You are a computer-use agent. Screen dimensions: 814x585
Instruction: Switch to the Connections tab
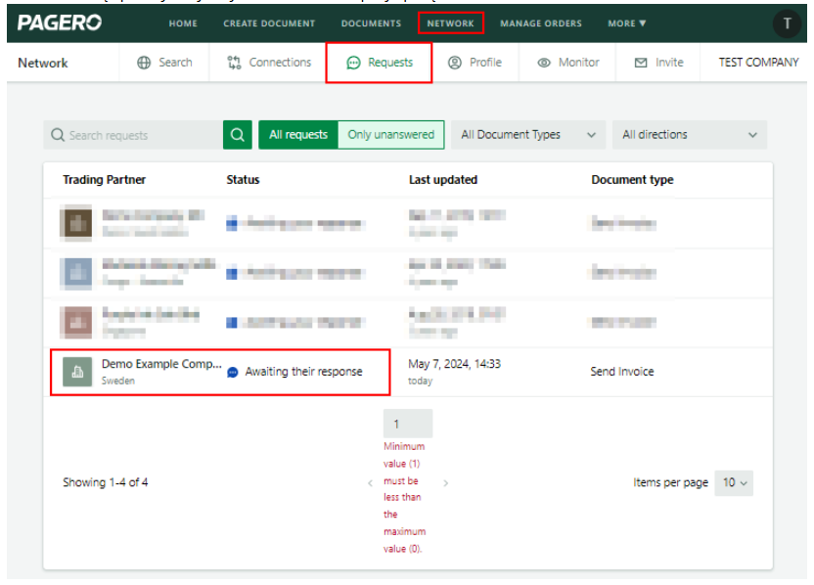coord(269,63)
